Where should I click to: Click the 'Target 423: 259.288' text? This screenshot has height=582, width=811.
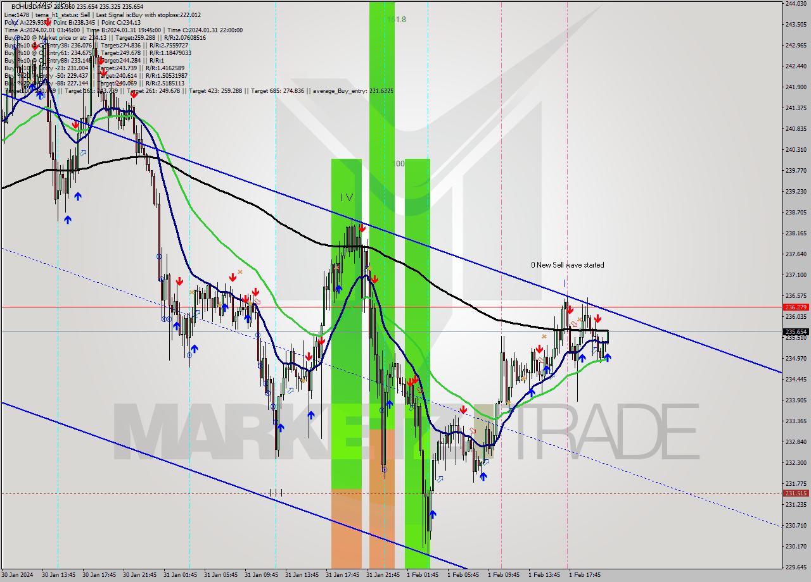pyautogui.click(x=217, y=91)
